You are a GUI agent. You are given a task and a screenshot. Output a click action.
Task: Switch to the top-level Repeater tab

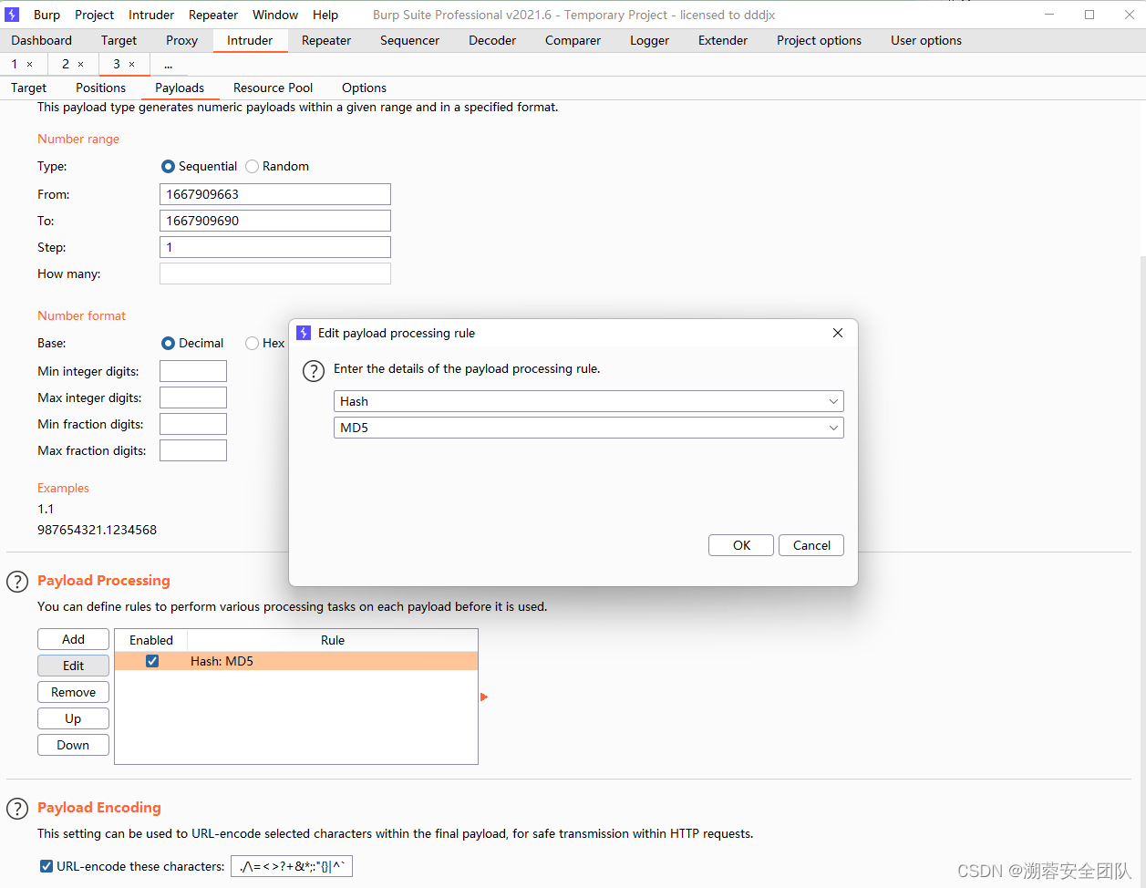(x=326, y=40)
